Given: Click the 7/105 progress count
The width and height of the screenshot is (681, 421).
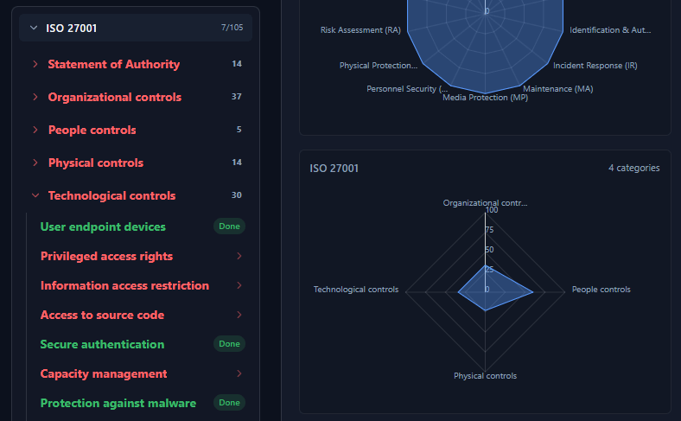Looking at the screenshot, I should click(x=232, y=28).
